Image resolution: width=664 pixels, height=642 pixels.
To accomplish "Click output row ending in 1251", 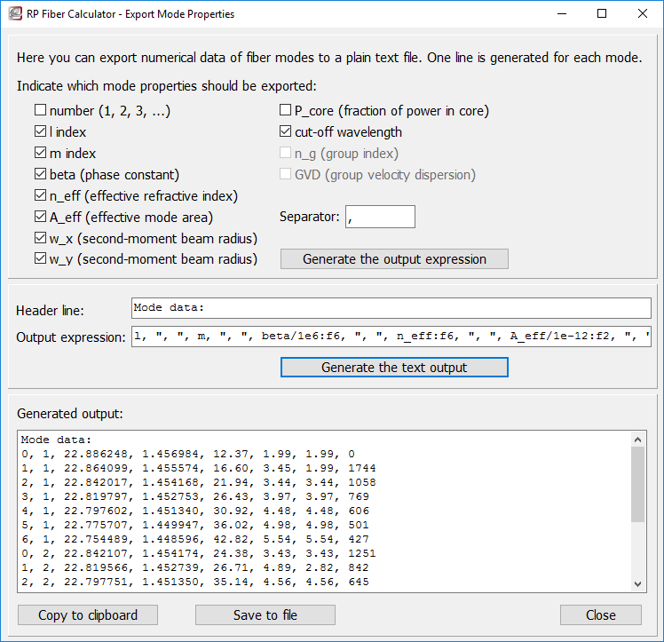I will point(199,553).
